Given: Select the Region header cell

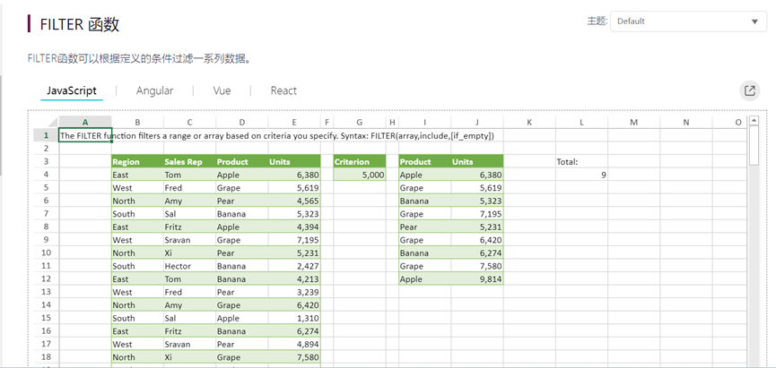Looking at the screenshot, I should tap(137, 161).
